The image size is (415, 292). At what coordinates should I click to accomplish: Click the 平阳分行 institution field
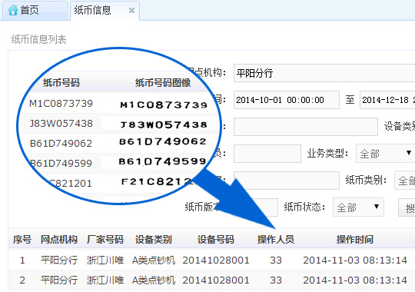point(324,73)
